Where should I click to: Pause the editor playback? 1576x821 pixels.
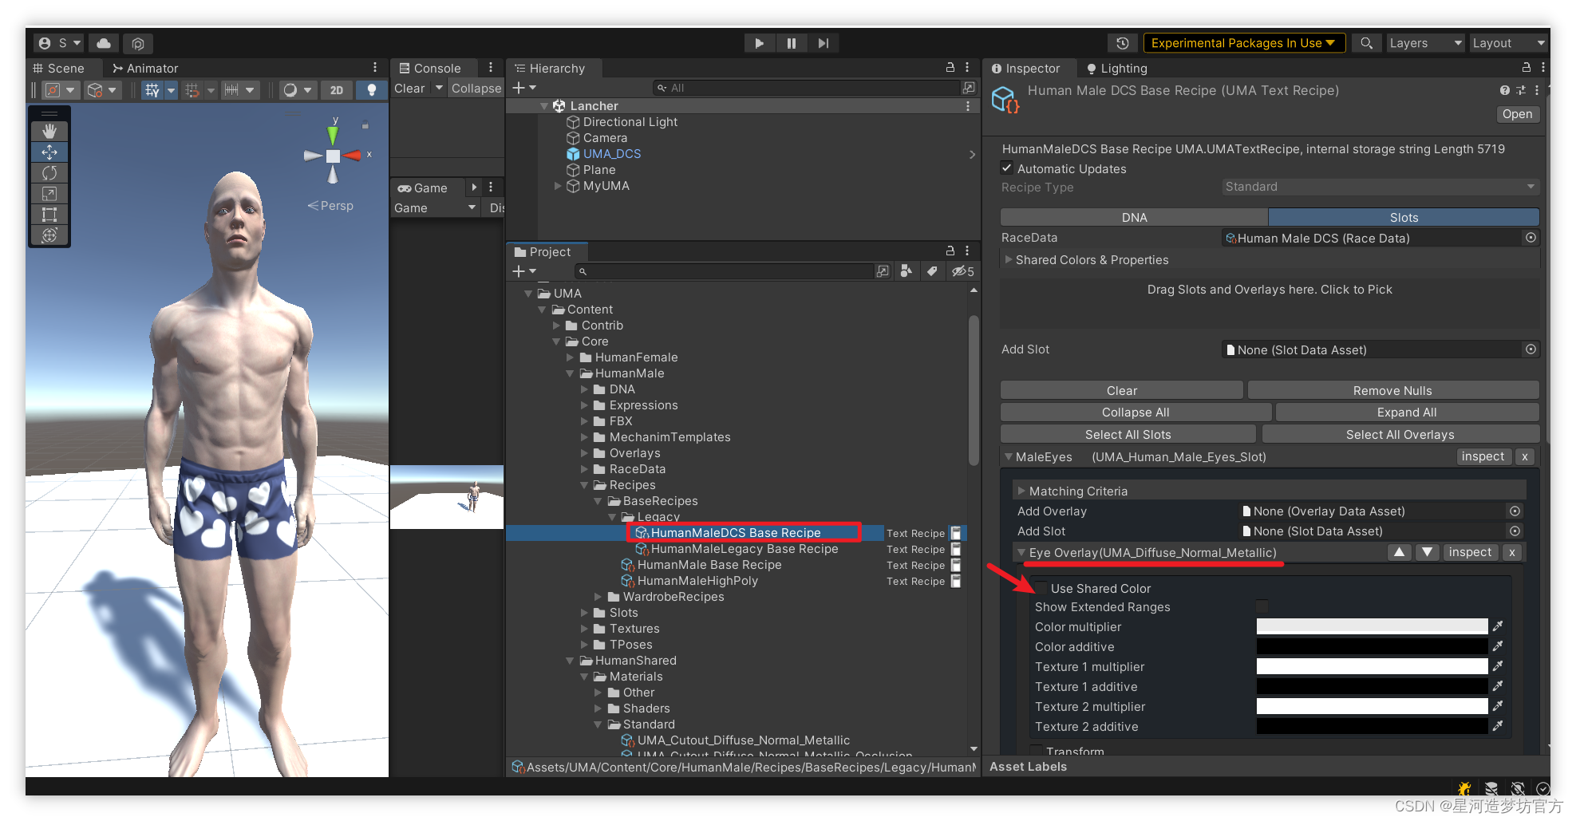coord(791,43)
